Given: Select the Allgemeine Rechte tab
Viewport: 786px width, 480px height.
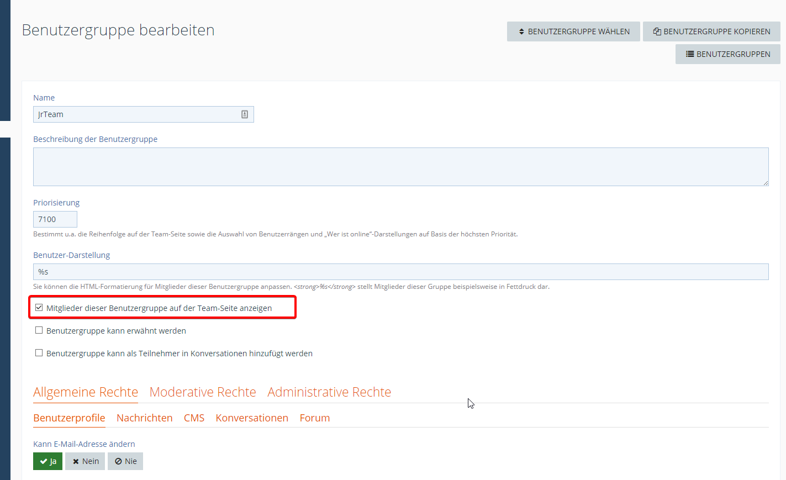Looking at the screenshot, I should (x=86, y=392).
